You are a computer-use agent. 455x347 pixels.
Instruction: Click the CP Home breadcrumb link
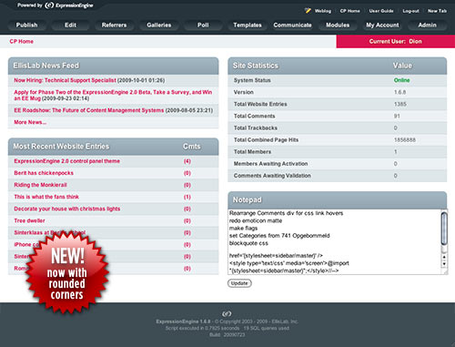(22, 42)
